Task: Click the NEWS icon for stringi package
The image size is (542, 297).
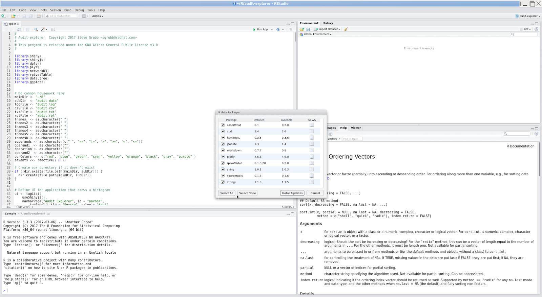Action: pos(312,182)
